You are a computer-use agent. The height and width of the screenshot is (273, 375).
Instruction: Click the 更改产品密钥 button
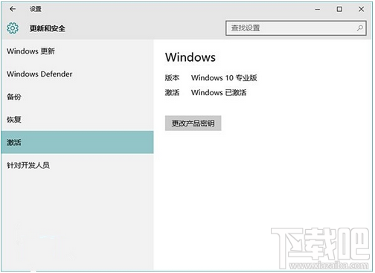point(193,123)
